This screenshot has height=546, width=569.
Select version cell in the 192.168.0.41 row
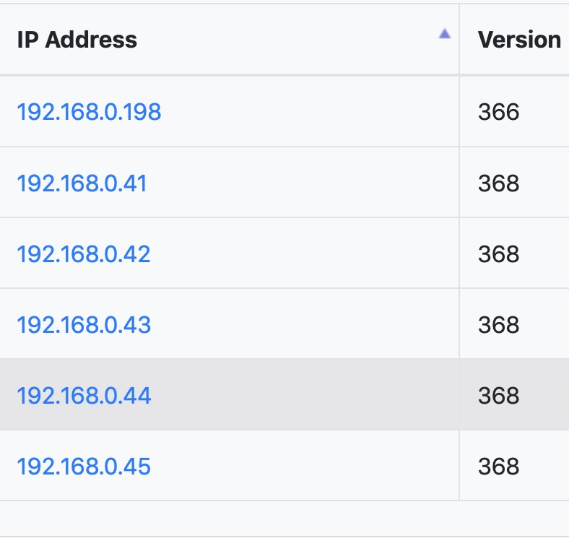coord(498,183)
